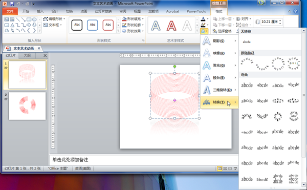Image resolution: width=307 pixels, height=190 pixels.
Task: Click the Text Outline pencil icon
Action: (203, 25)
